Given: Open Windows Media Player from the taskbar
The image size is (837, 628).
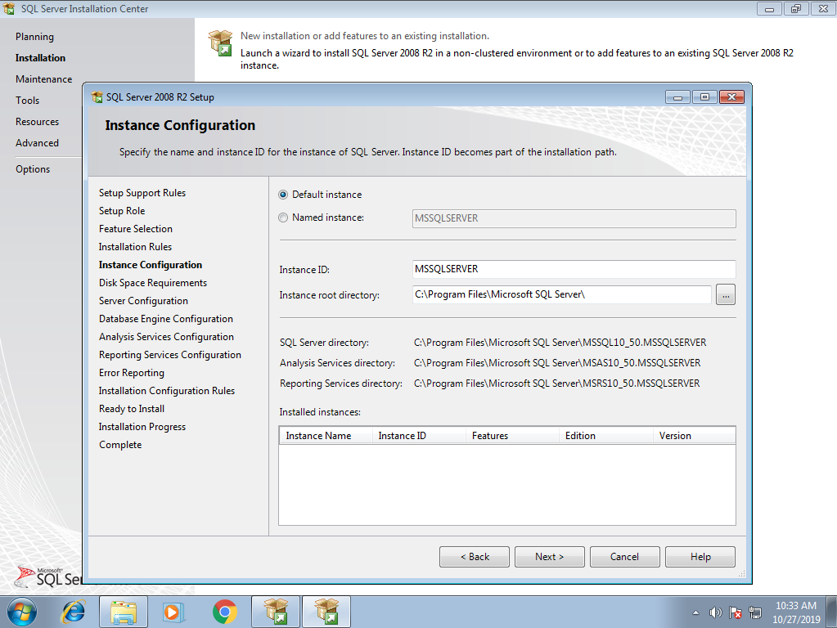Looking at the screenshot, I should coord(173,612).
